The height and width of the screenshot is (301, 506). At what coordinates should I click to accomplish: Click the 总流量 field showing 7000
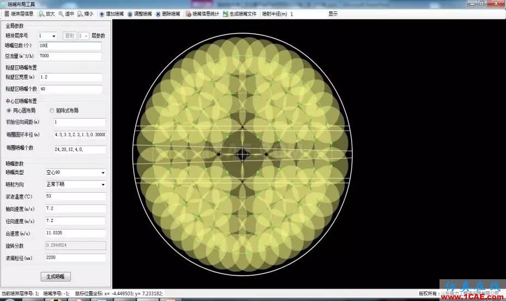click(70, 56)
